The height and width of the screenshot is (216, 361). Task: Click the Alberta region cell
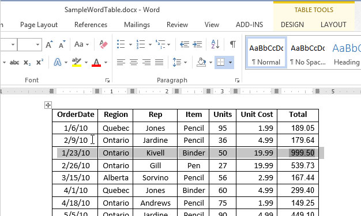pos(115,178)
